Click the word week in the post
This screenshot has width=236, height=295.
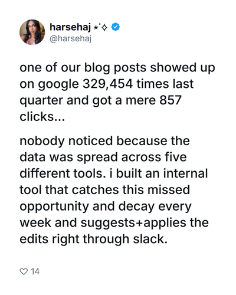pos(35,222)
